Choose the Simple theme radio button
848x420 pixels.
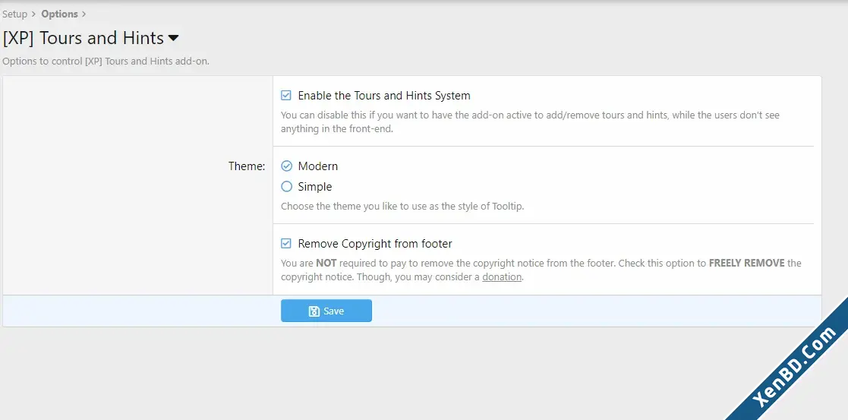(287, 187)
